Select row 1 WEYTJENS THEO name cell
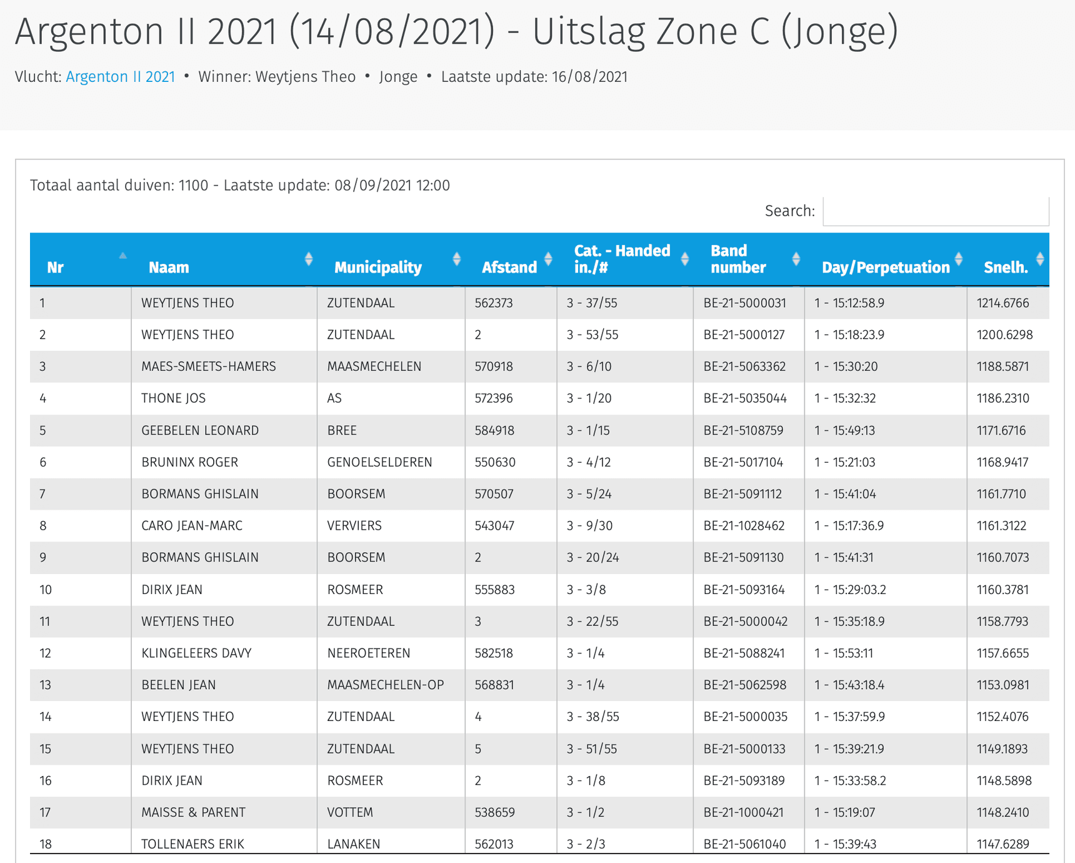The width and height of the screenshot is (1075, 863). tap(187, 303)
